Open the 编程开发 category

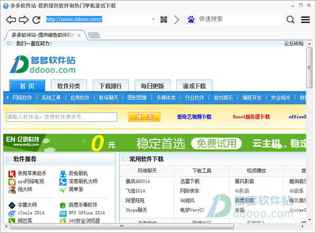pyautogui.click(x=252, y=98)
